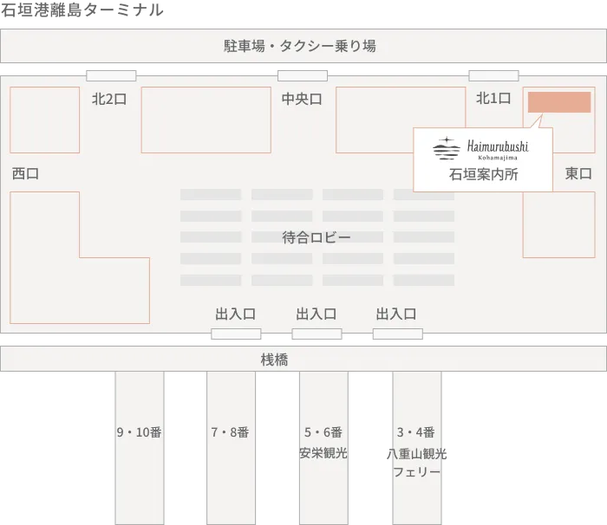This screenshot has width=607, height=525.
Task: Click the 石垣案内所 callout text
Action: click(x=483, y=174)
